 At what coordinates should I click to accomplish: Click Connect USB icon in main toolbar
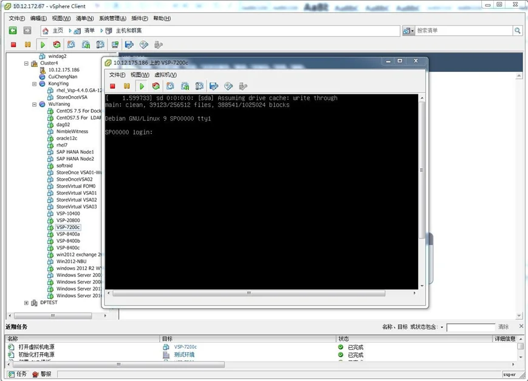158,44
